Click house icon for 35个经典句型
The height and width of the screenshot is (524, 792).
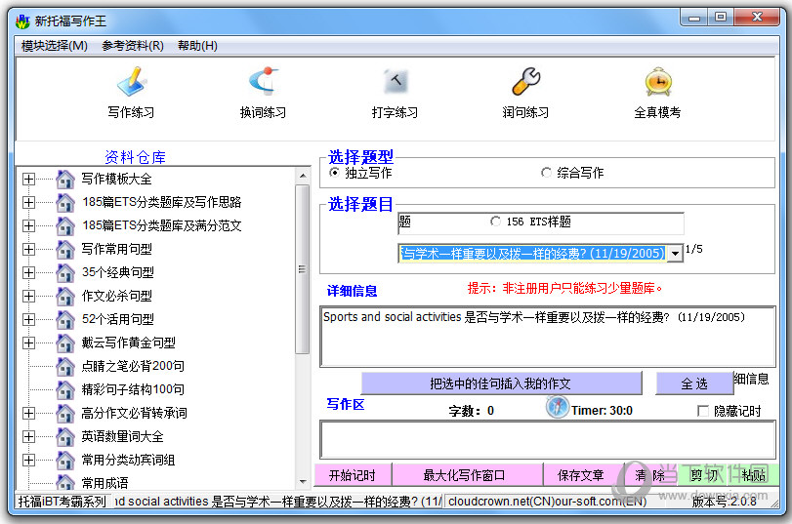point(65,272)
